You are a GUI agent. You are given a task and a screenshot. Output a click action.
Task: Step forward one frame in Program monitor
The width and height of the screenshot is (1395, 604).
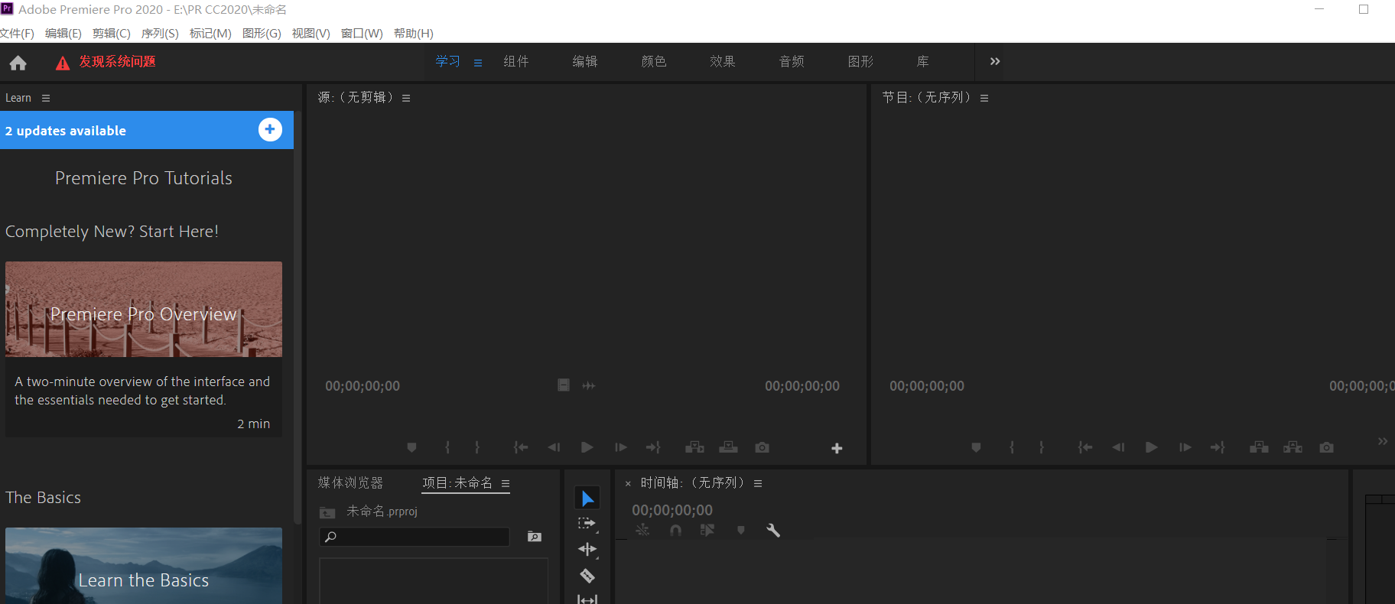tap(1185, 447)
